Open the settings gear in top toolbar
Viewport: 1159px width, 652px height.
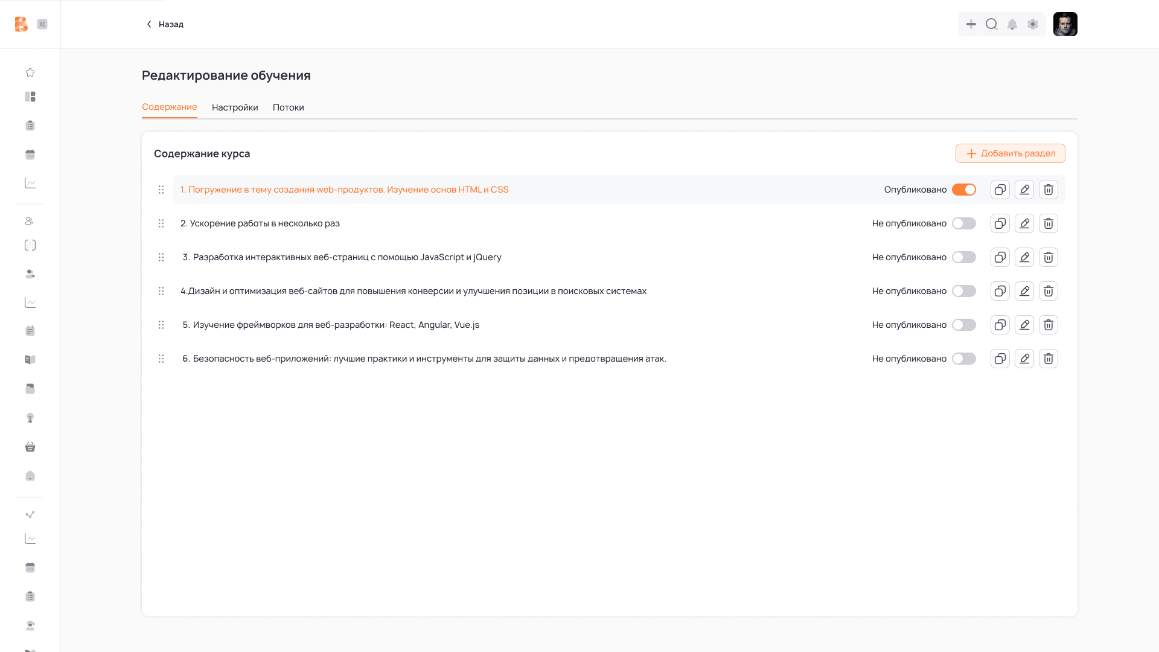point(1033,24)
